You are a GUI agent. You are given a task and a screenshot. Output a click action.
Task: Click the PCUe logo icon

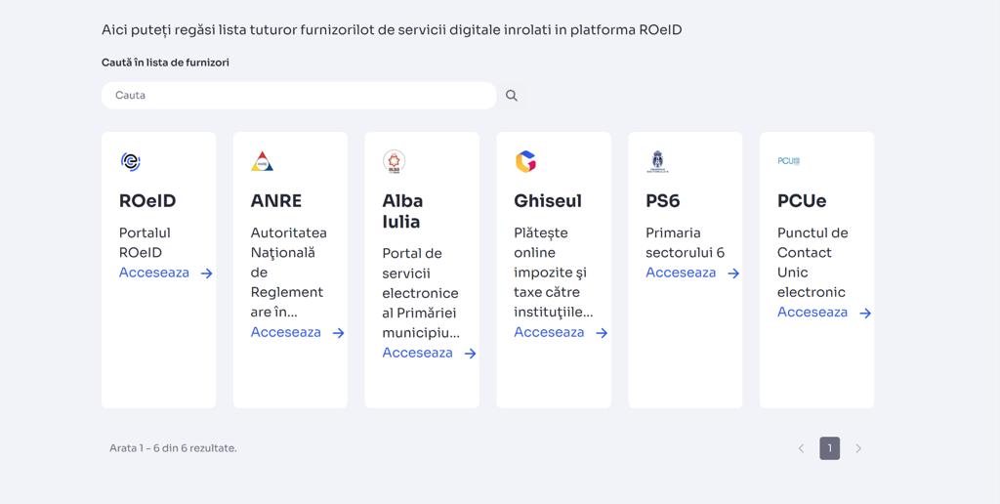tap(789, 161)
